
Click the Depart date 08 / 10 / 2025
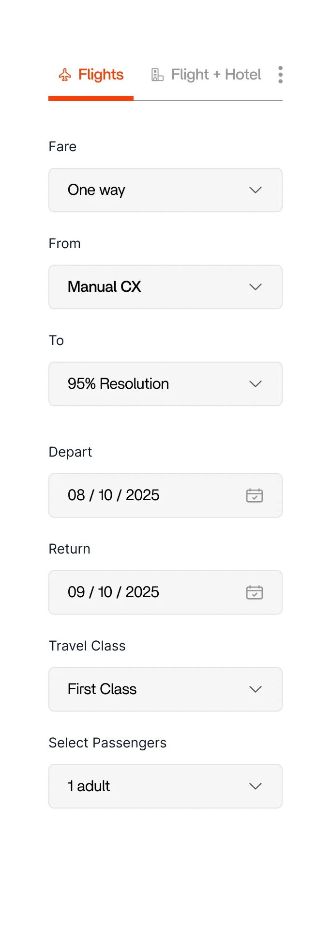[x=114, y=495]
